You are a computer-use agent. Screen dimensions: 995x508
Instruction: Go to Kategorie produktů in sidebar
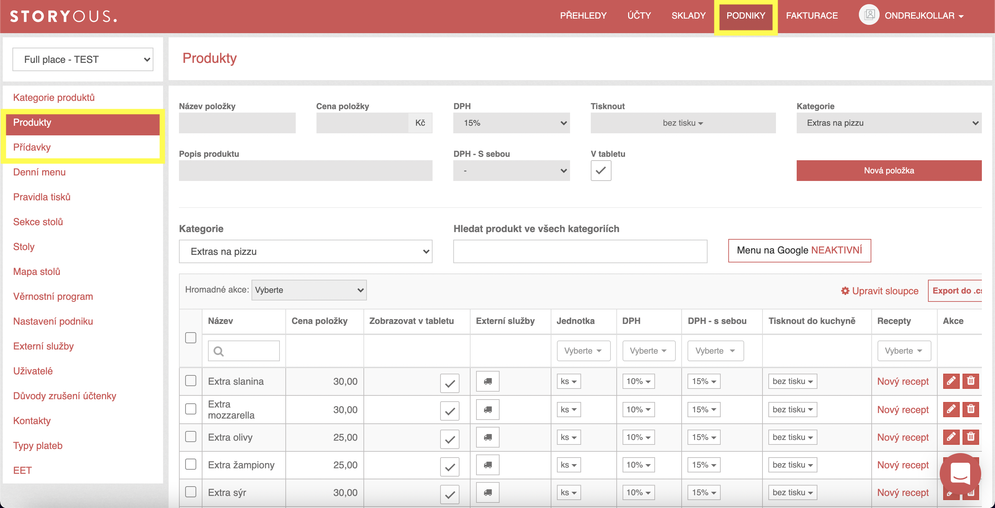[54, 97]
